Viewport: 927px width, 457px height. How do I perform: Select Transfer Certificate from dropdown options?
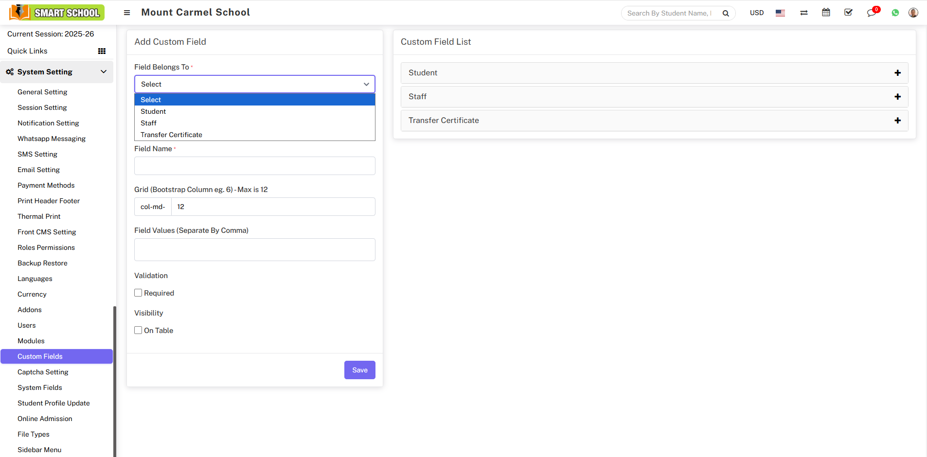tap(171, 135)
